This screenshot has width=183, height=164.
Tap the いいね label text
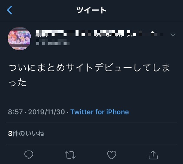click(x=35, y=133)
